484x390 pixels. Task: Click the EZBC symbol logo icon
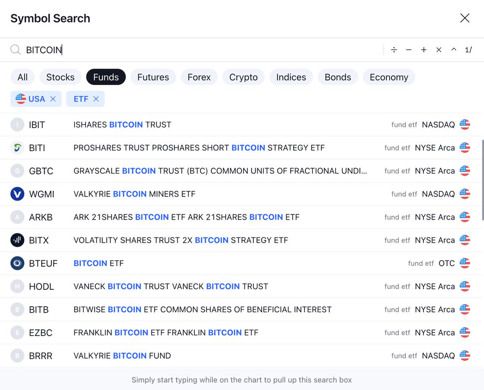(17, 333)
